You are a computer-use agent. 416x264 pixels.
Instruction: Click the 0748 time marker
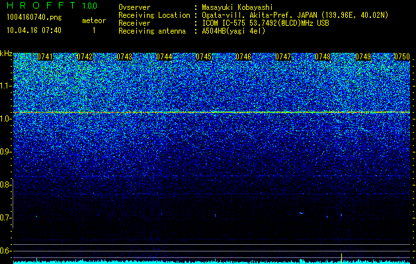[323, 57]
